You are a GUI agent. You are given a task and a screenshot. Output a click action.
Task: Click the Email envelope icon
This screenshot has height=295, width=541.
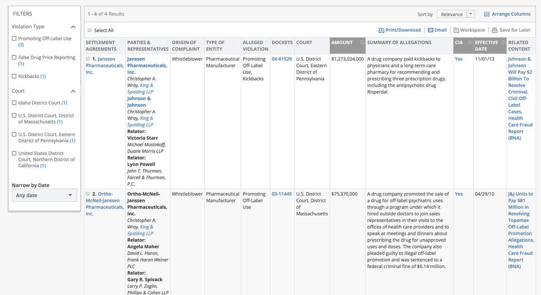point(431,30)
